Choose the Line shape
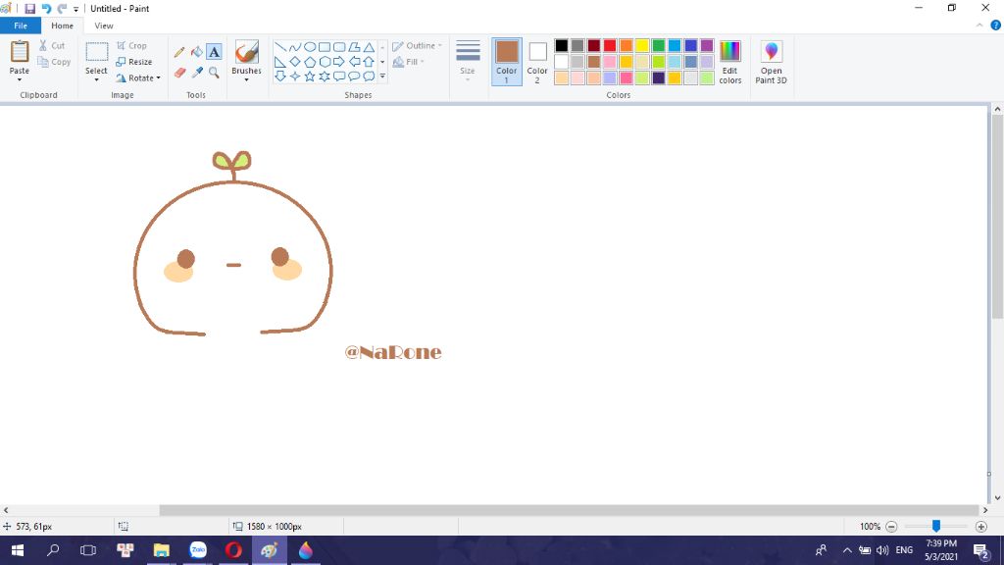 coord(280,47)
